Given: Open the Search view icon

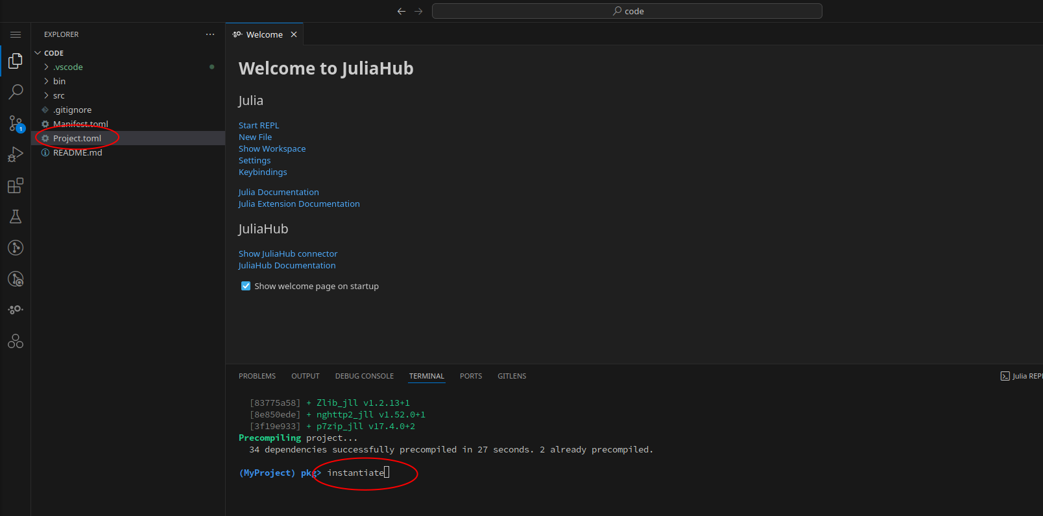Looking at the screenshot, I should tap(16, 92).
